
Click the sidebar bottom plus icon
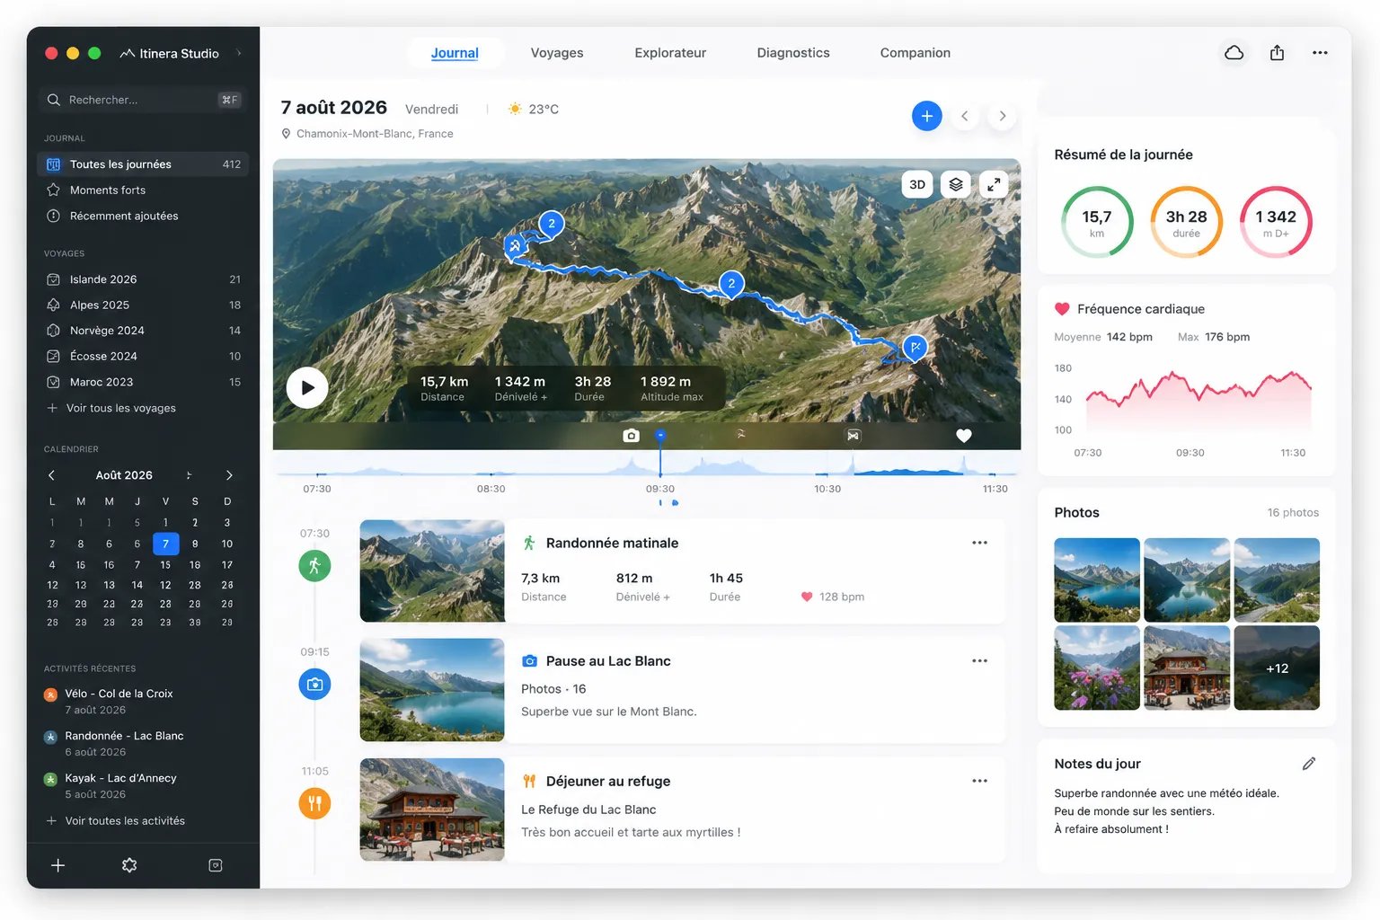click(58, 865)
